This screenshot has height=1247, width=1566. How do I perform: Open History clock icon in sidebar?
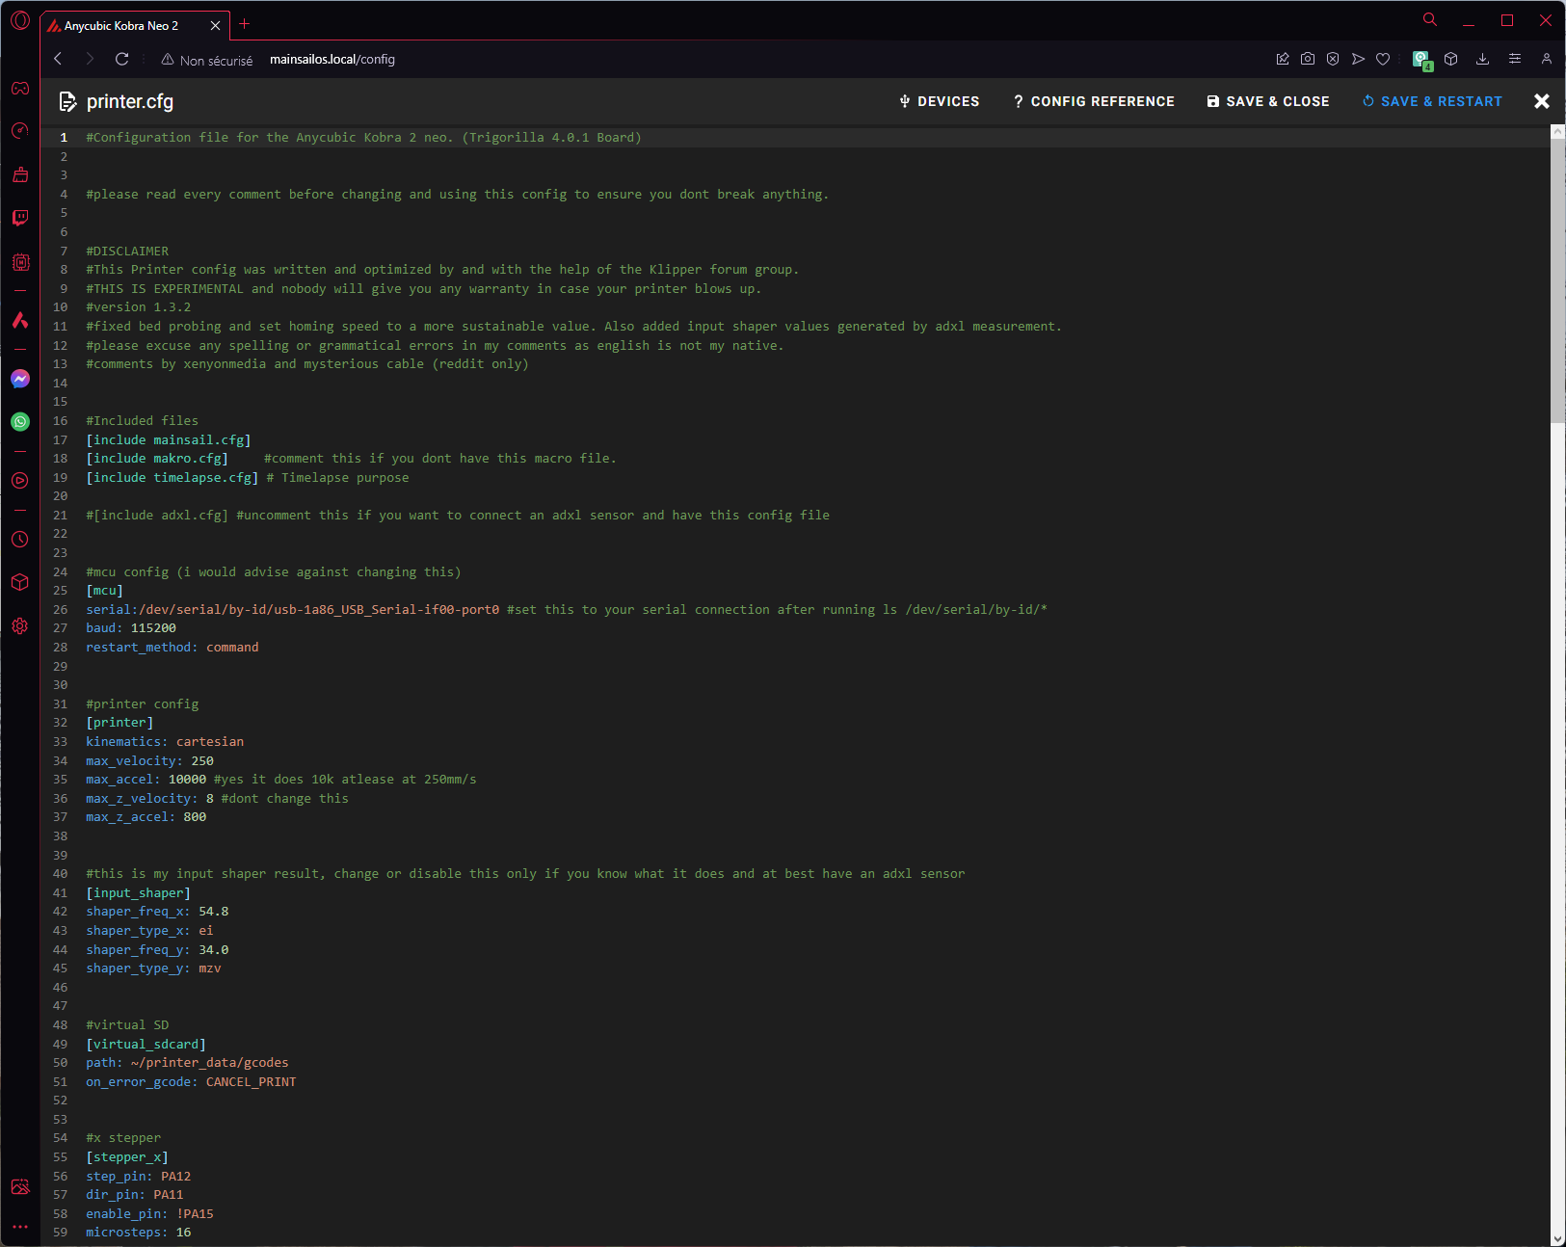pyautogui.click(x=20, y=539)
